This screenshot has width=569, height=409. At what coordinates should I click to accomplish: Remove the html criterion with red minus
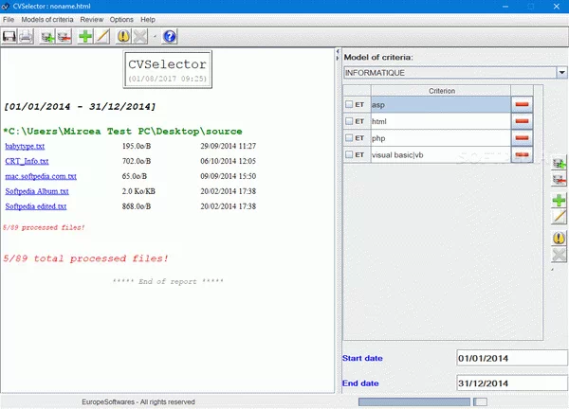pyautogui.click(x=522, y=121)
